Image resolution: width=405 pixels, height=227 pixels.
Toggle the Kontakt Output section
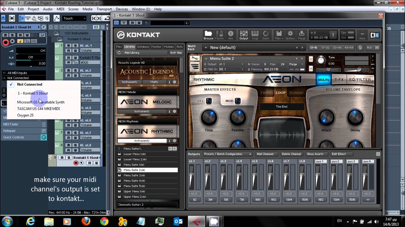click(244, 35)
